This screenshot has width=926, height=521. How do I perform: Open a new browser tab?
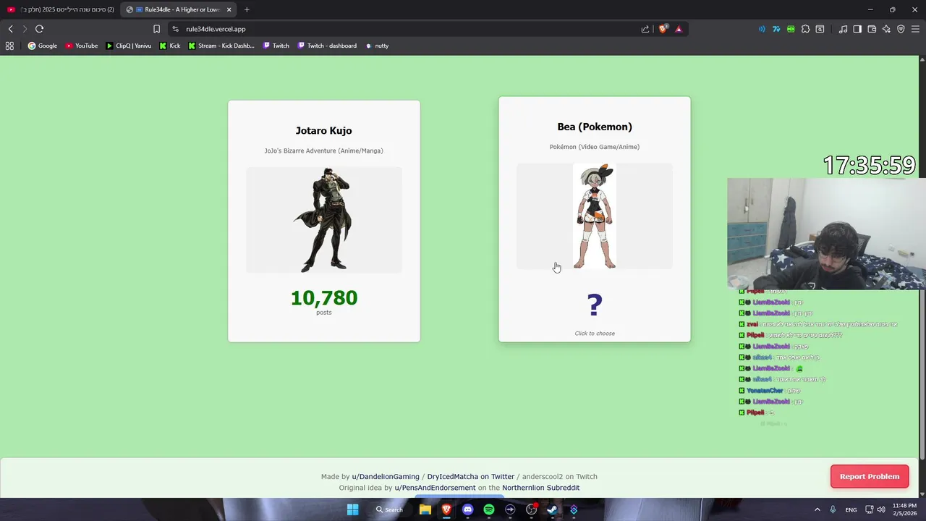tap(247, 9)
